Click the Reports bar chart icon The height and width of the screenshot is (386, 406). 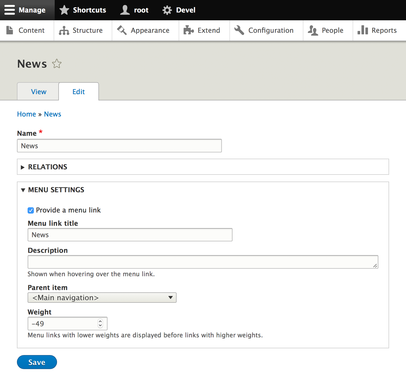[363, 30]
